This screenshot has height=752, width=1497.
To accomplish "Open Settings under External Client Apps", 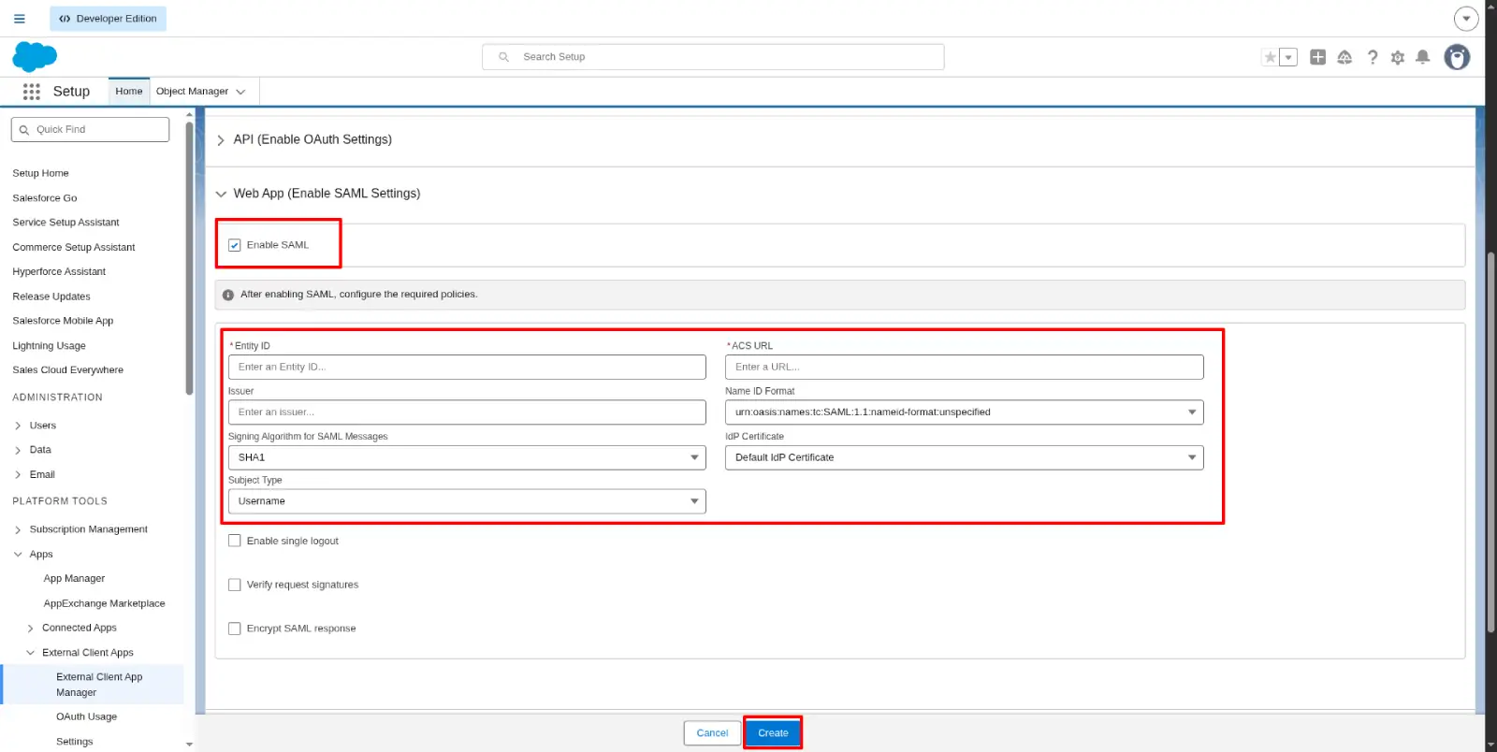I will tap(74, 742).
